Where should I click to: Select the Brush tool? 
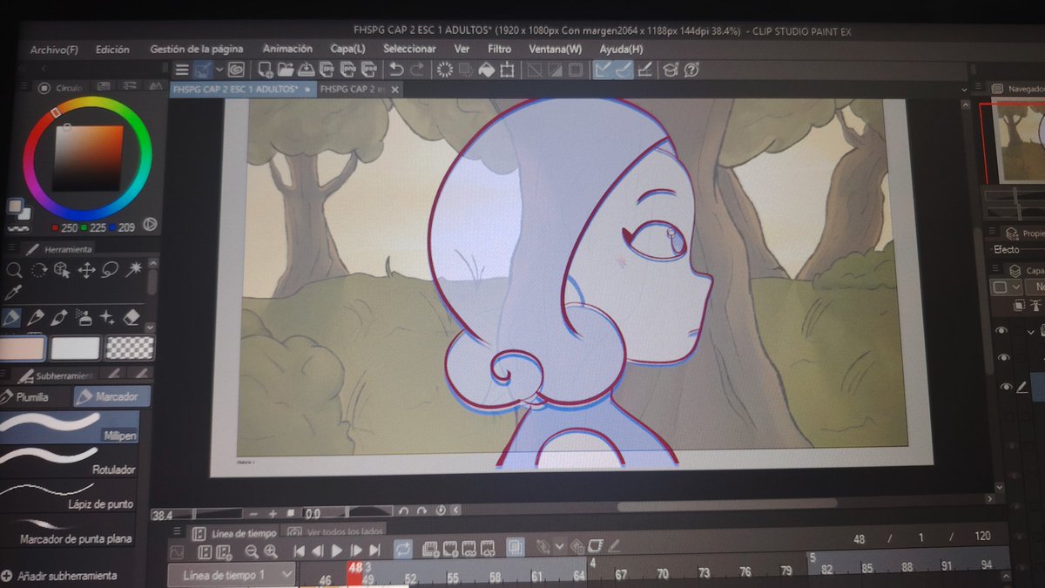(59, 318)
